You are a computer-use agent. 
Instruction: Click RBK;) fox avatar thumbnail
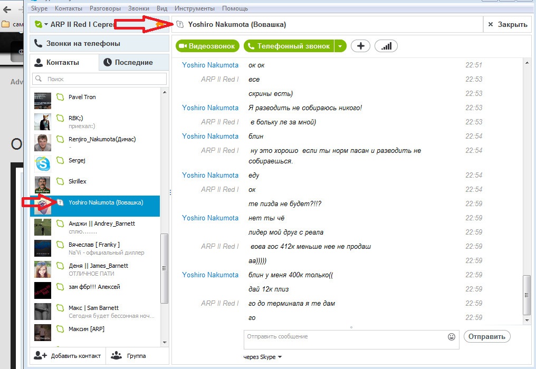(43, 122)
